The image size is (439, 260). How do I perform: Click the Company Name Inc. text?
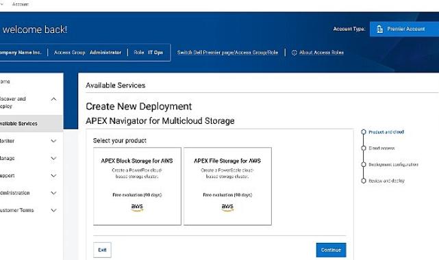point(21,53)
